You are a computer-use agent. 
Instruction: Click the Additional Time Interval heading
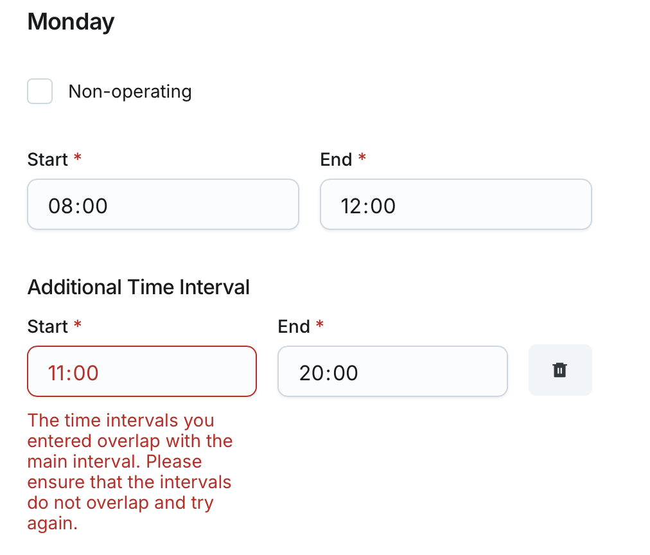pos(138,286)
